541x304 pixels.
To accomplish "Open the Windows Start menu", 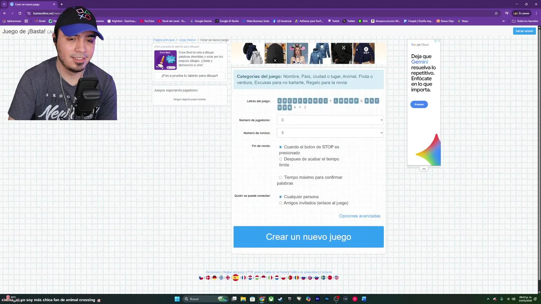I will click(x=177, y=299).
